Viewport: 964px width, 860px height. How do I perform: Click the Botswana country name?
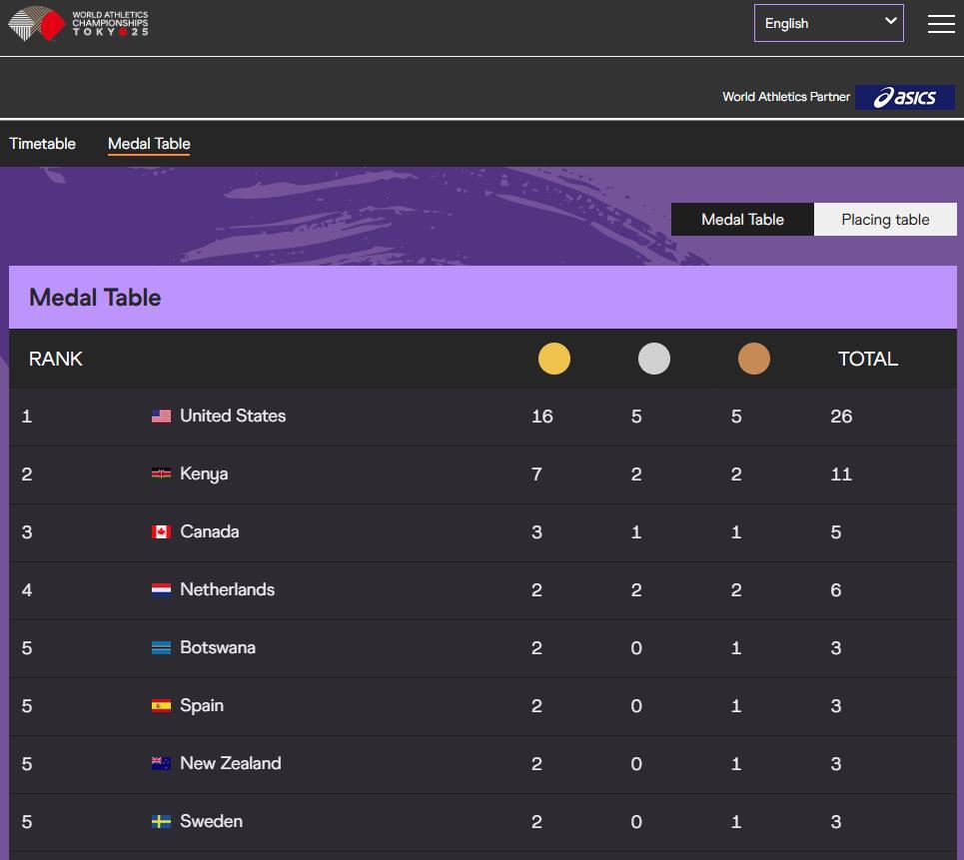point(217,647)
